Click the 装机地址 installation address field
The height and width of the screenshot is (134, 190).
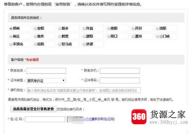[84, 90]
